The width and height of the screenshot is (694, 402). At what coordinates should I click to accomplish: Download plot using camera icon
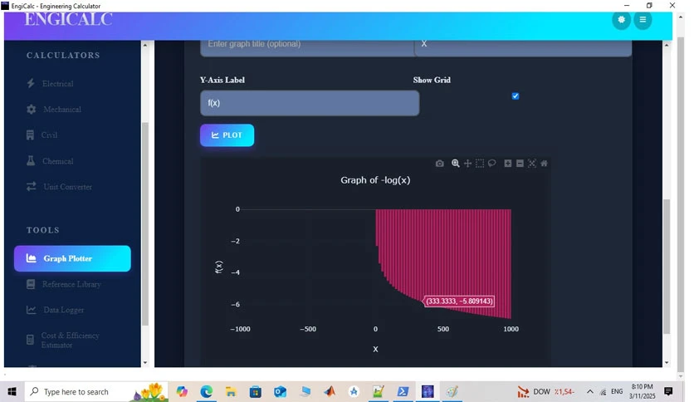[439, 164]
